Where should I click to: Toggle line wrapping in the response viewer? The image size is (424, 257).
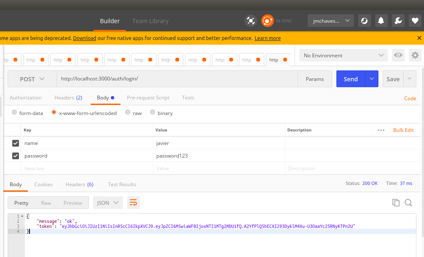click(134, 202)
